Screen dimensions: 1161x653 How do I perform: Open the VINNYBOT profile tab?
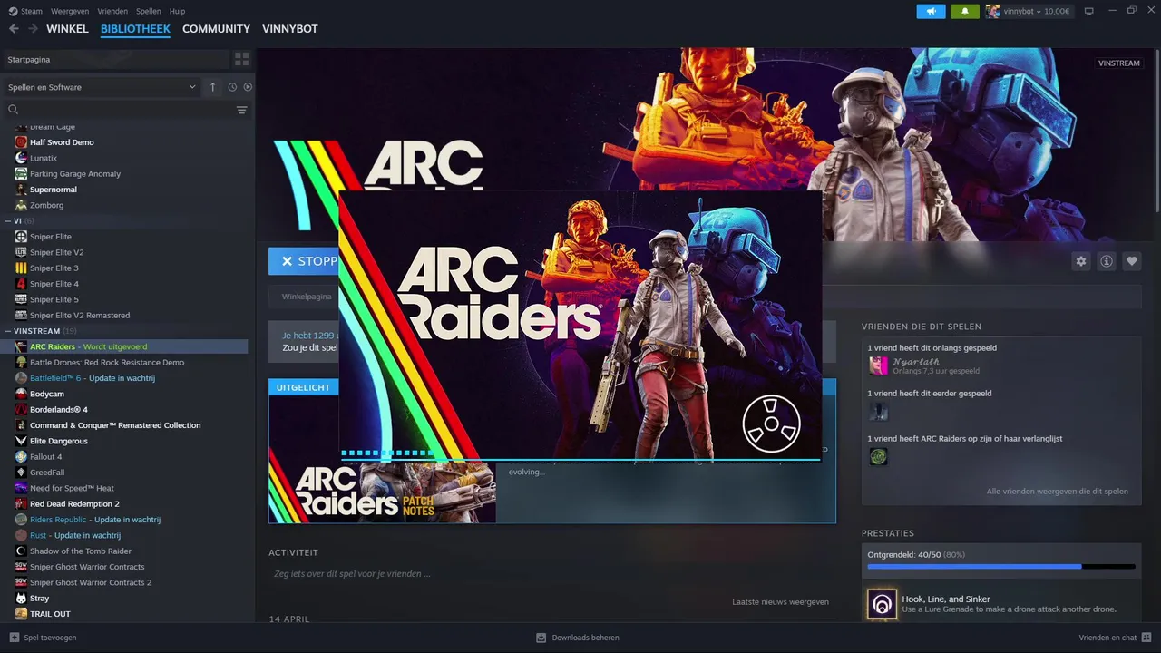tap(289, 29)
